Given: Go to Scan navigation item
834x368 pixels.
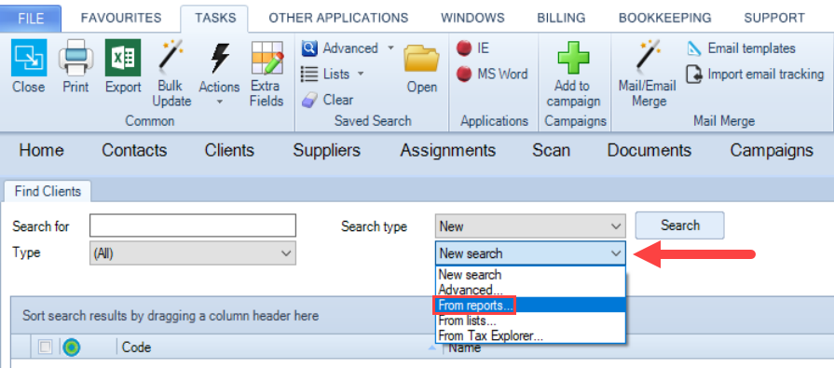Looking at the screenshot, I should click(x=551, y=151).
